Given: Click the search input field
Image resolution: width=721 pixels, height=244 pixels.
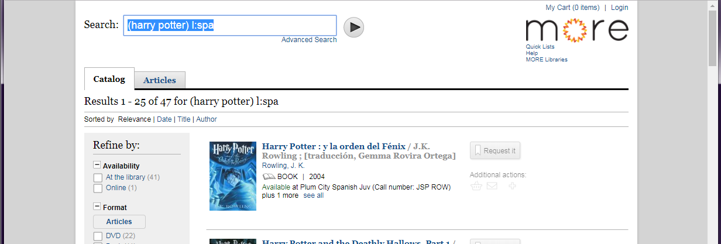Looking at the screenshot, I should click(230, 25).
